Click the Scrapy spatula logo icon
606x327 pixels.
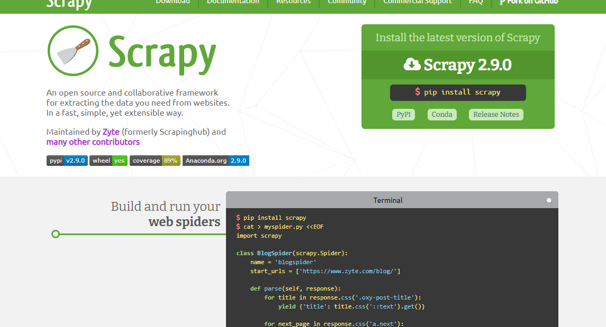(73, 51)
